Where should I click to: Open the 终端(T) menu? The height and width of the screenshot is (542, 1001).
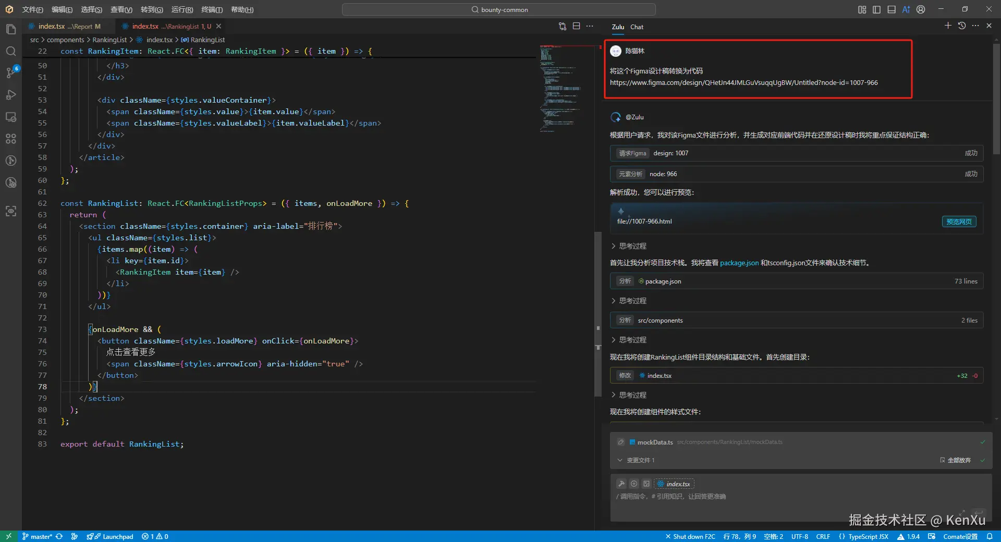pyautogui.click(x=212, y=9)
